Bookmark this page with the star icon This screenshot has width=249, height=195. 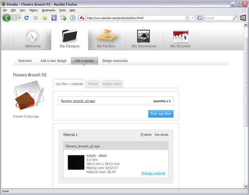click(187, 18)
